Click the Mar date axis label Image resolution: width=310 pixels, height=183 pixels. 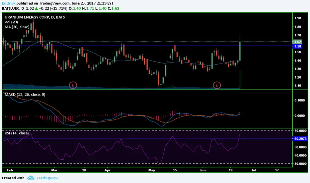tap(54, 170)
